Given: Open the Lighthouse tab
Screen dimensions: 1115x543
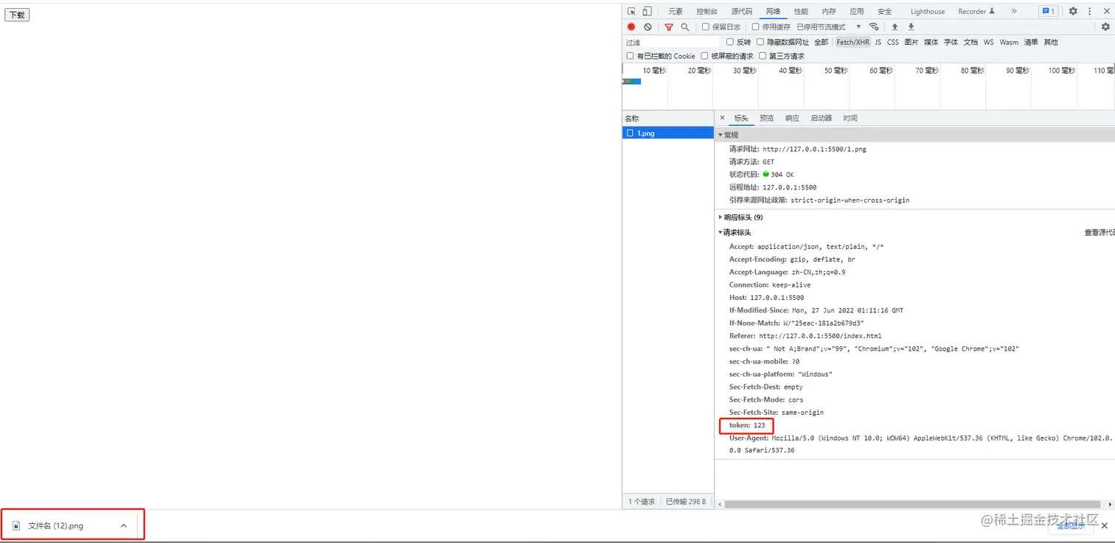Looking at the screenshot, I should (928, 11).
